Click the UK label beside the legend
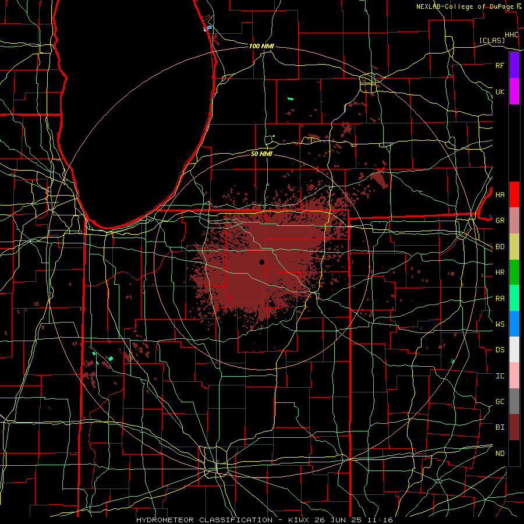 point(500,91)
